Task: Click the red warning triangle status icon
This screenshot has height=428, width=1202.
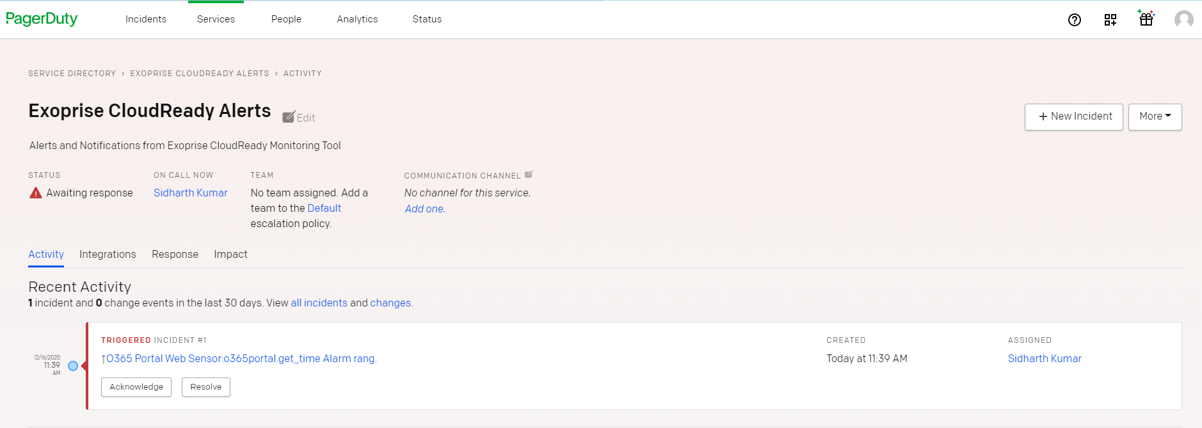Action: coord(36,193)
